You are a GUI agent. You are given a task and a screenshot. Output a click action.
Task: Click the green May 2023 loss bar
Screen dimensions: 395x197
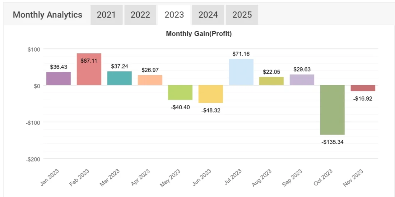(180, 92)
